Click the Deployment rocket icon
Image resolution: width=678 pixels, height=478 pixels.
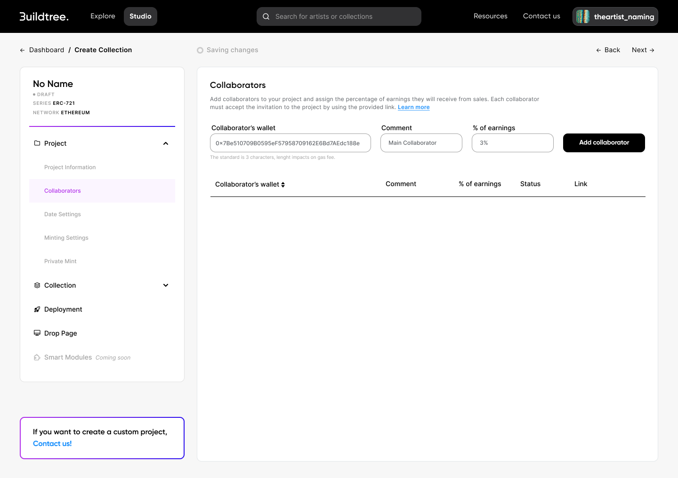click(37, 309)
